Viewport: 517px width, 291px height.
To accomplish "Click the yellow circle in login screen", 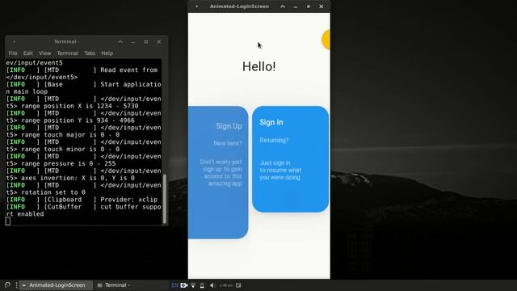I will coord(326,40).
